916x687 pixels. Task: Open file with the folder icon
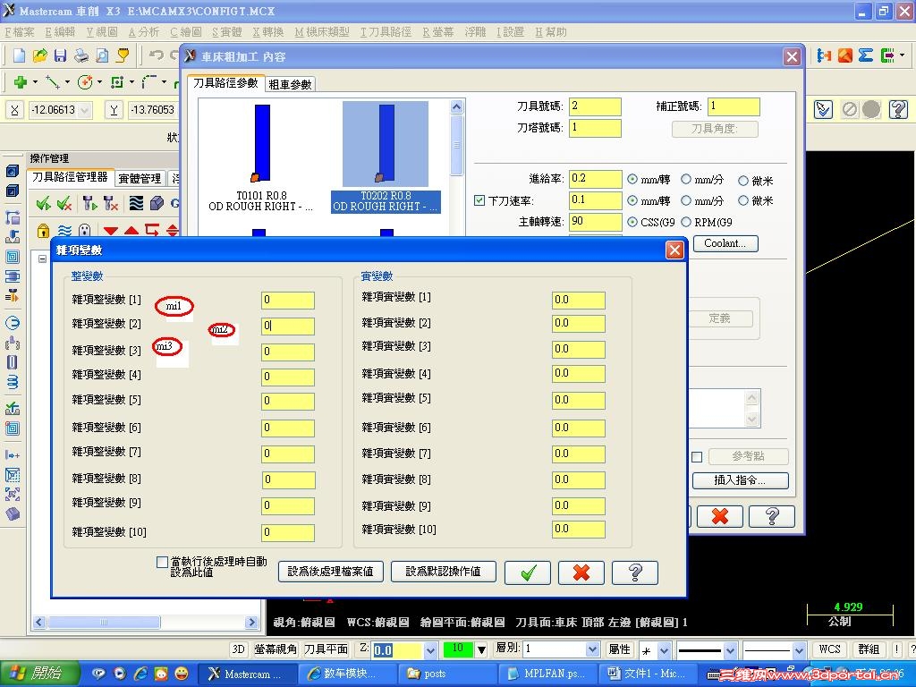pyautogui.click(x=39, y=55)
